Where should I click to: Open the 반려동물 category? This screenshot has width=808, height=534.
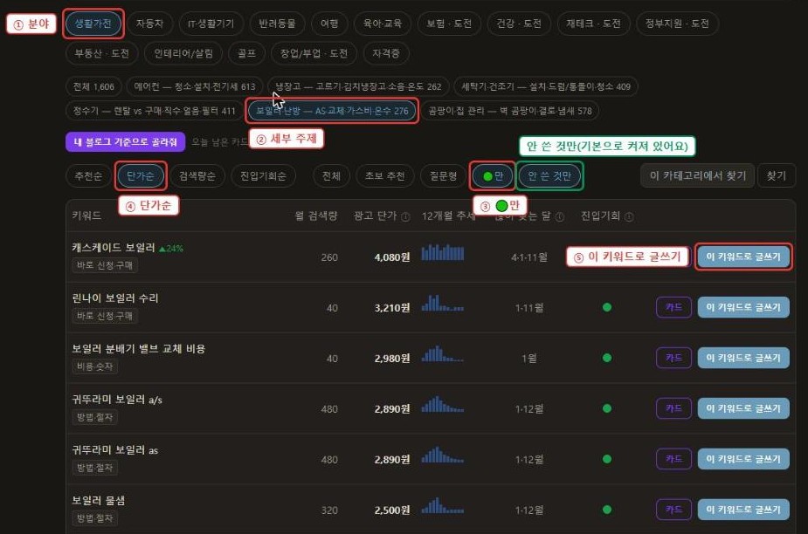[x=277, y=24]
